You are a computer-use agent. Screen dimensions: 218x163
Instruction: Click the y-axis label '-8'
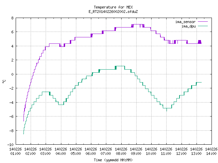tap(11, 130)
